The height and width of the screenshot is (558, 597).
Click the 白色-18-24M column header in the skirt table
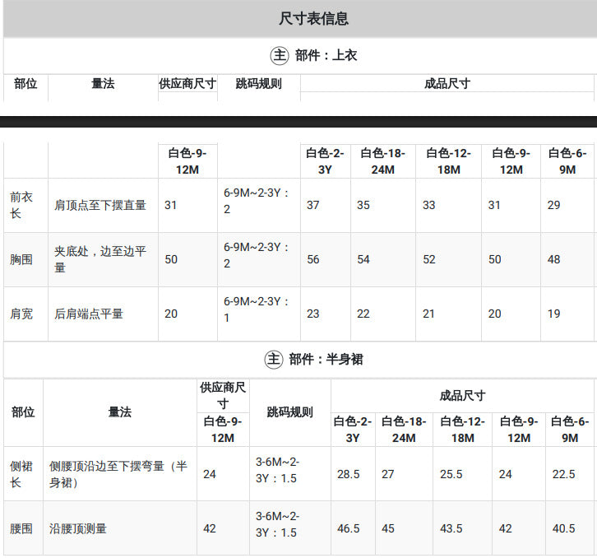(x=404, y=430)
